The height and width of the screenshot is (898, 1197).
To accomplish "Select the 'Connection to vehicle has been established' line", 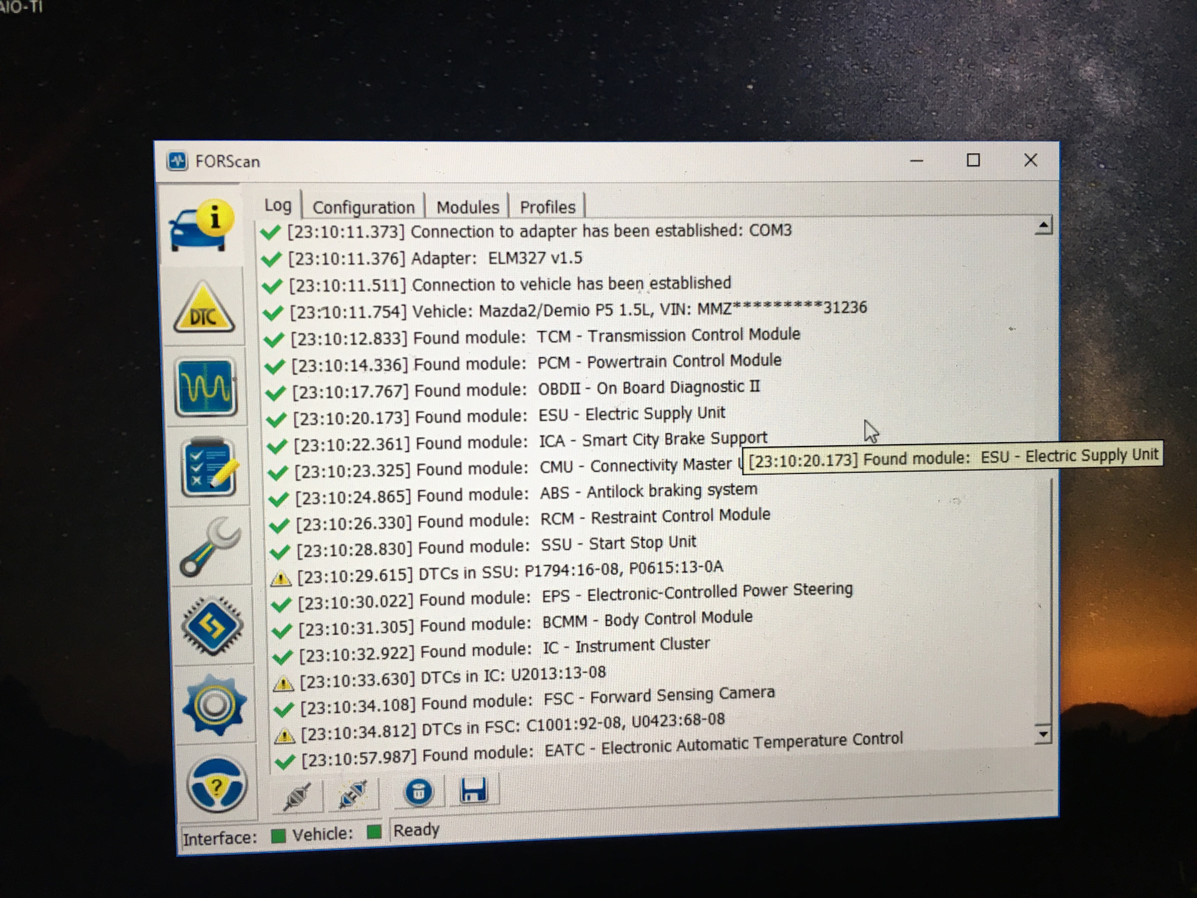I will (x=497, y=284).
